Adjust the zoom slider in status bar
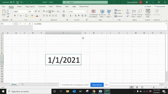 154,87
